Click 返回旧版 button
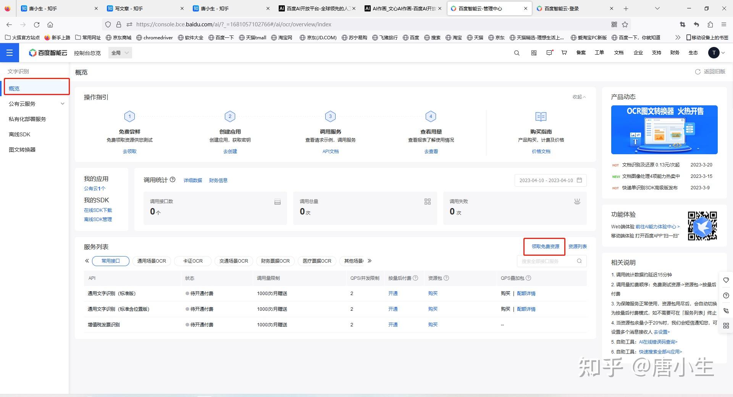The width and height of the screenshot is (733, 397). click(710, 72)
